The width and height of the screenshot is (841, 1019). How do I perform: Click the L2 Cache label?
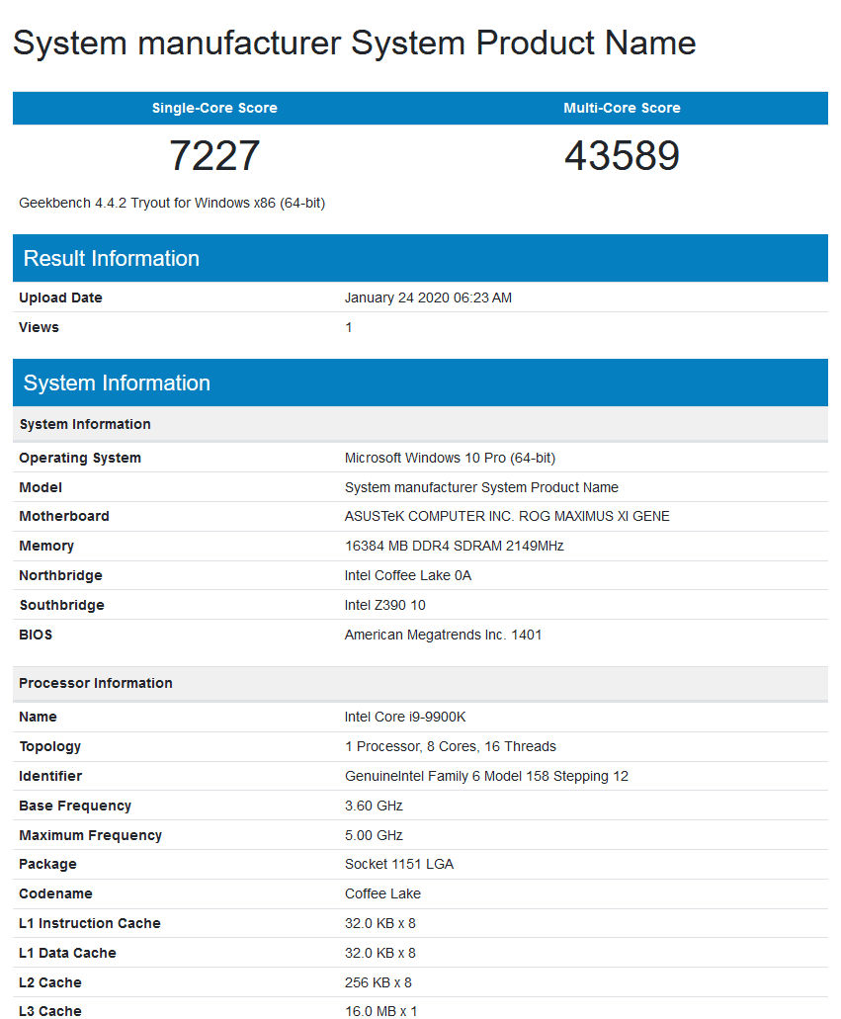pos(50,982)
